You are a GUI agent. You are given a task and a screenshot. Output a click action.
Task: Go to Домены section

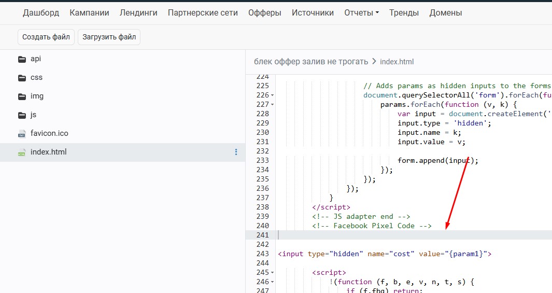point(446,12)
